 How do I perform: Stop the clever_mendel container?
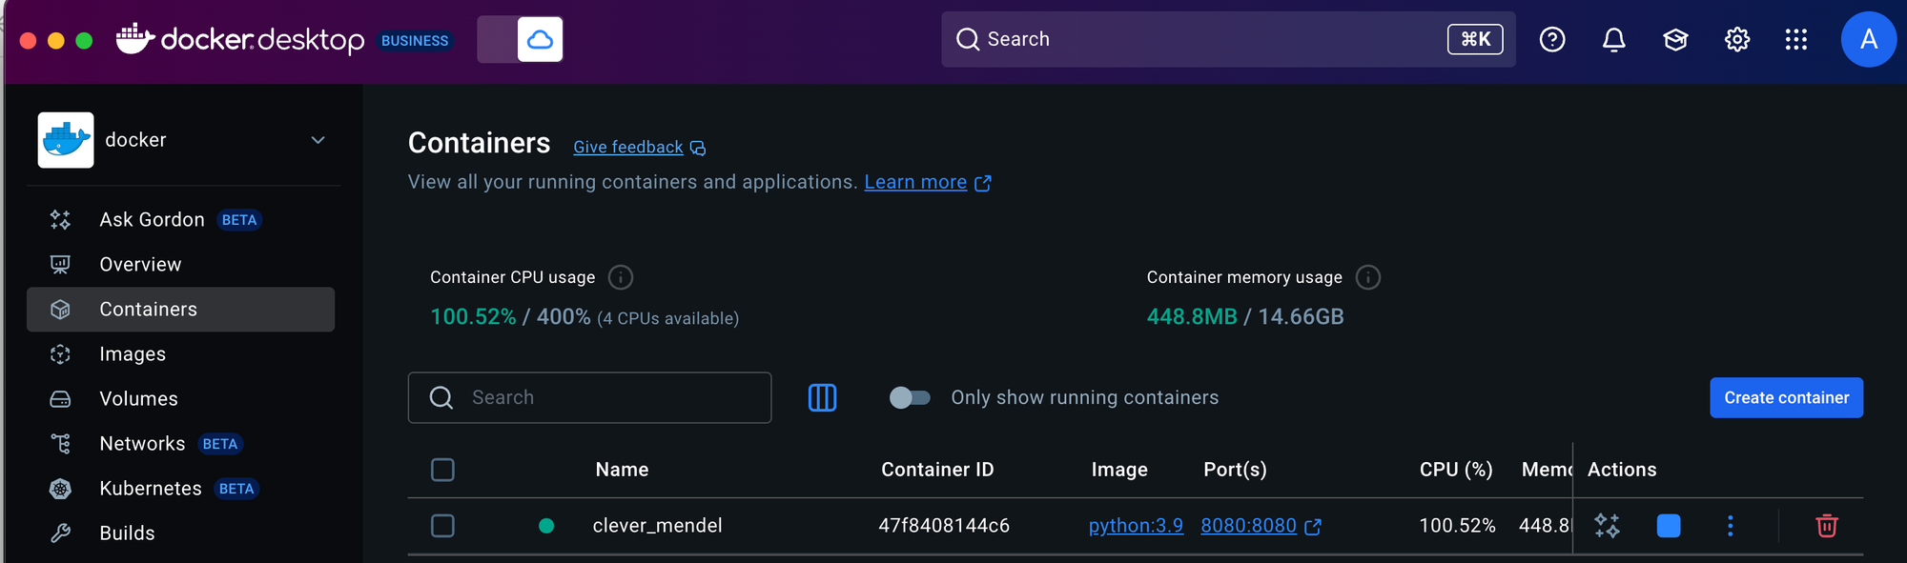1669,526
